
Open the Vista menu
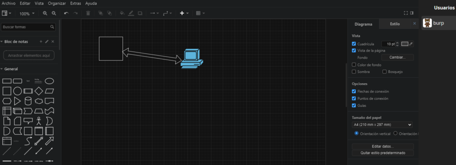(x=39, y=4)
